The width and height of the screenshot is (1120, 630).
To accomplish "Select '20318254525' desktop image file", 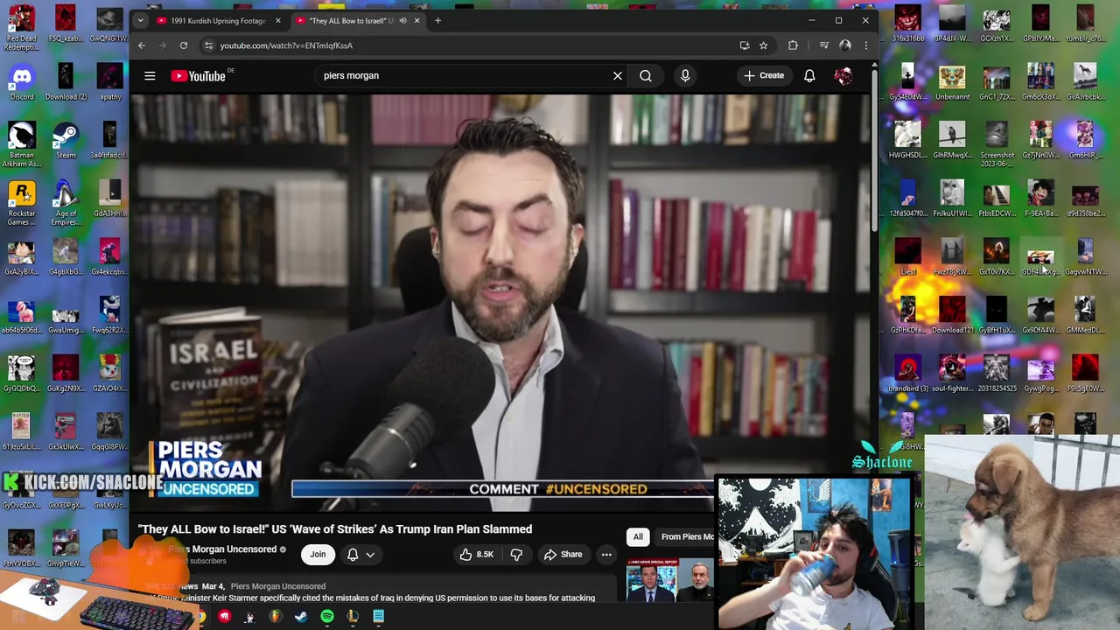I will 997,374.
